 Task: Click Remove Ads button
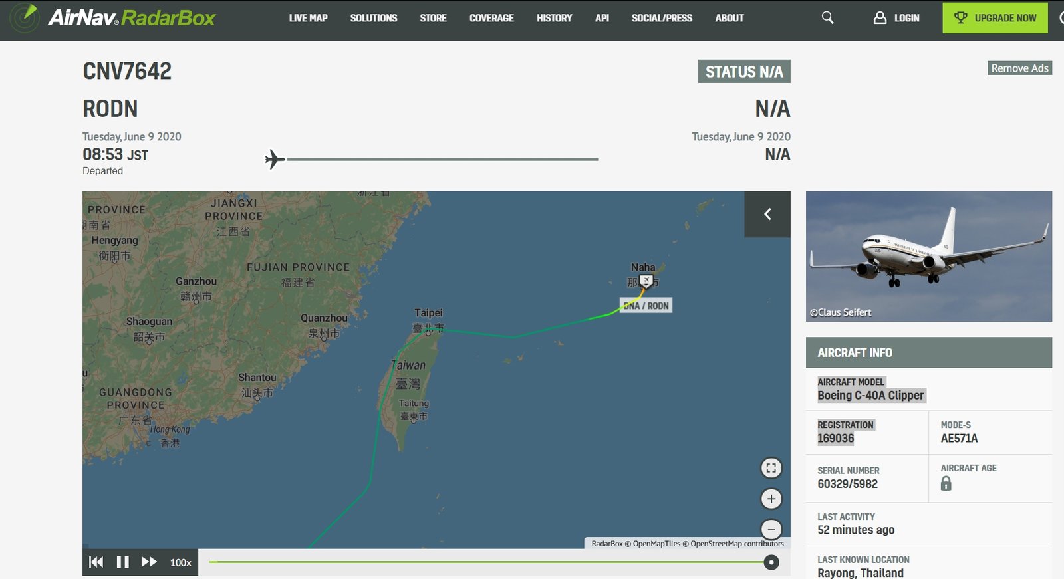point(1019,68)
